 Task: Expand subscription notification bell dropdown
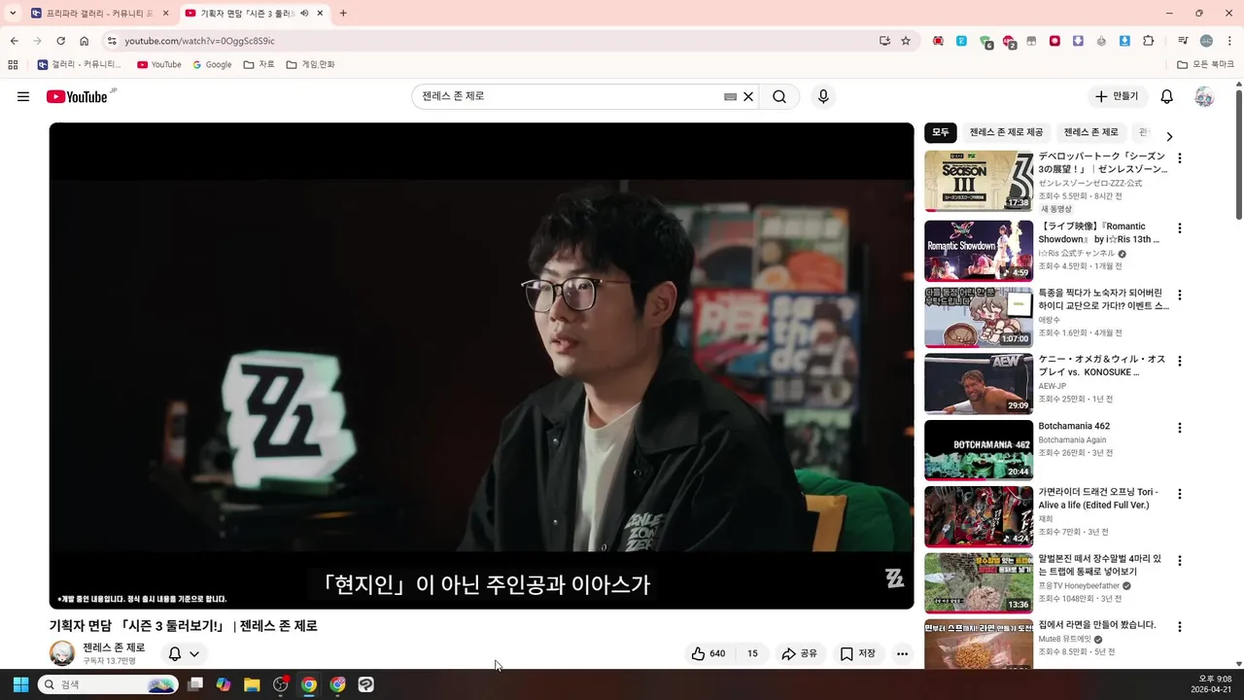pos(184,654)
